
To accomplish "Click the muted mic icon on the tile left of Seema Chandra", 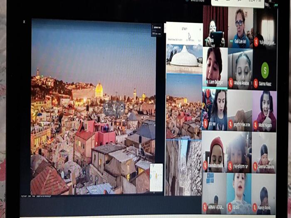I will pos(230,165).
